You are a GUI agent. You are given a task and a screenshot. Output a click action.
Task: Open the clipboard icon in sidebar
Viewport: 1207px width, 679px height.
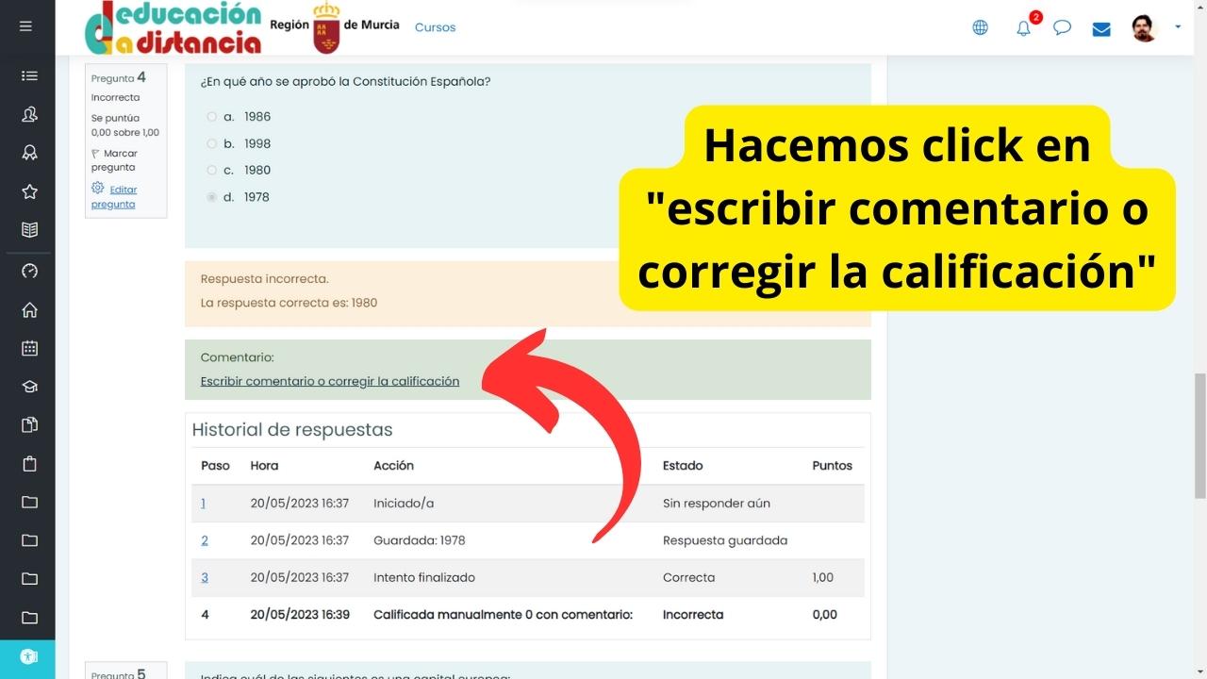tap(29, 464)
